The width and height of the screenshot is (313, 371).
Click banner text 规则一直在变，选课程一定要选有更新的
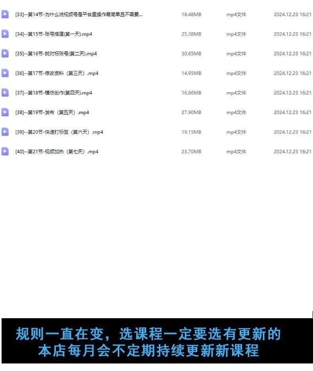coord(148,334)
